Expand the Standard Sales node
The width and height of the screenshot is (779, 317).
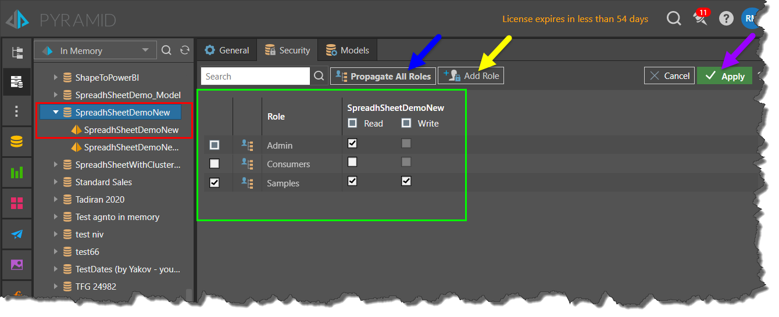[56, 182]
